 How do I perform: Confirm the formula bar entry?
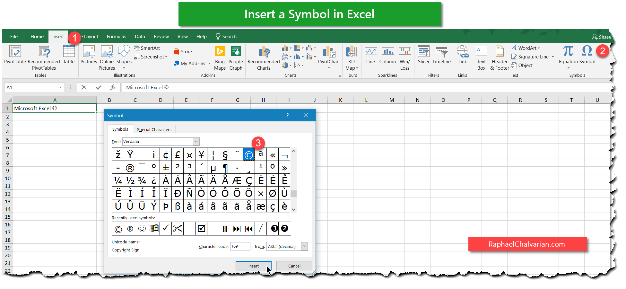point(99,87)
